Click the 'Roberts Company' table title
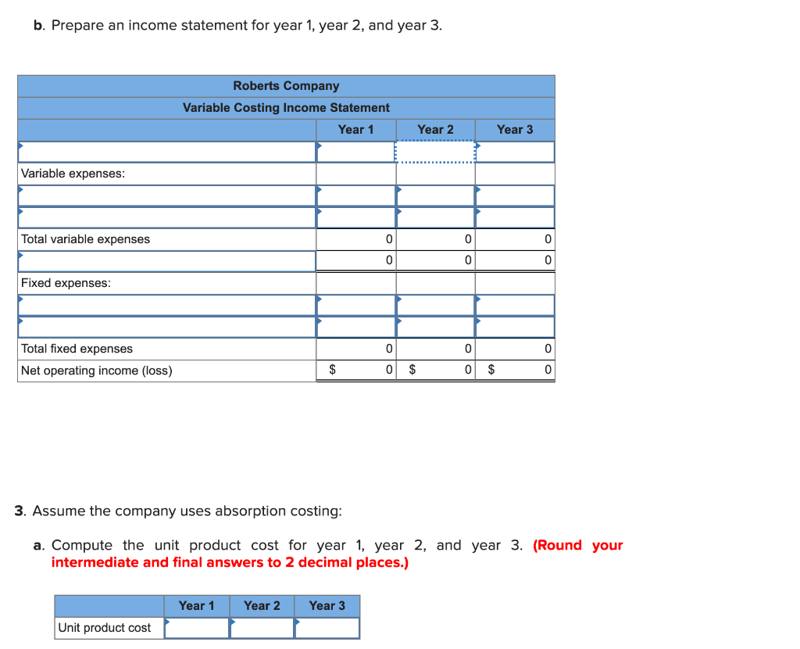The width and height of the screenshot is (800, 649). pos(286,86)
